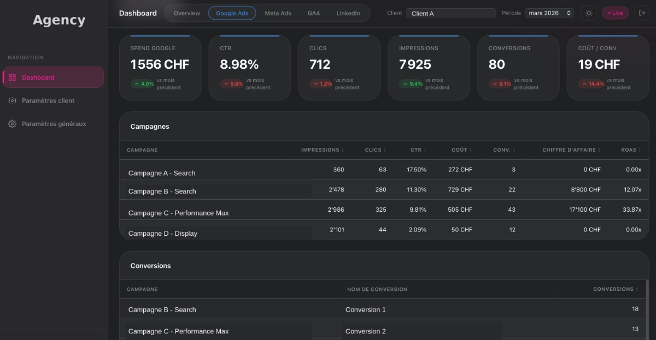Click the Dashboard grid icon in sidebar
The width and height of the screenshot is (656, 340).
click(12, 77)
